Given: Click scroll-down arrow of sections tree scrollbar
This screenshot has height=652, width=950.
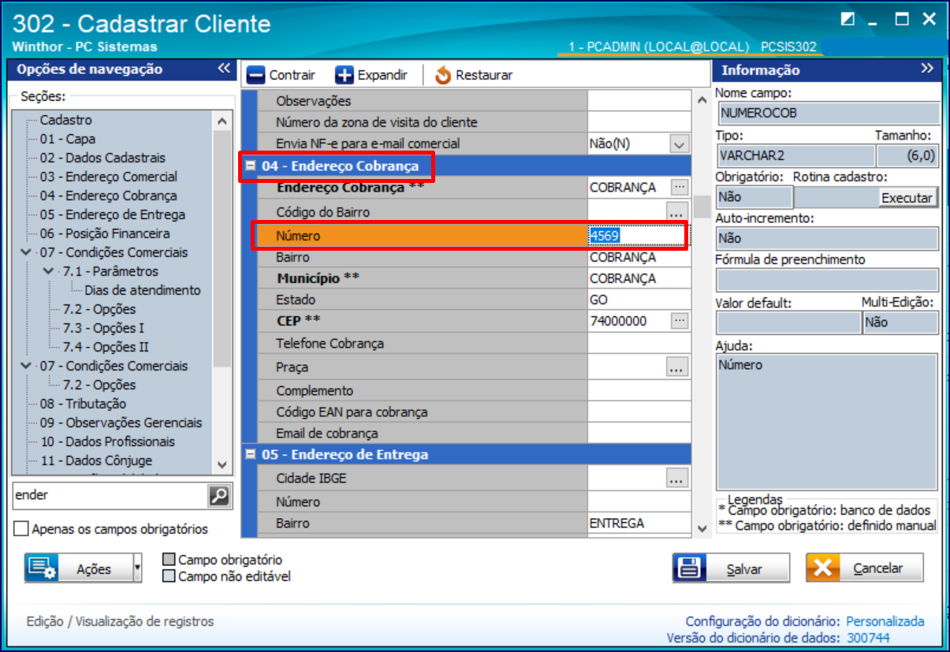Looking at the screenshot, I should click(222, 464).
